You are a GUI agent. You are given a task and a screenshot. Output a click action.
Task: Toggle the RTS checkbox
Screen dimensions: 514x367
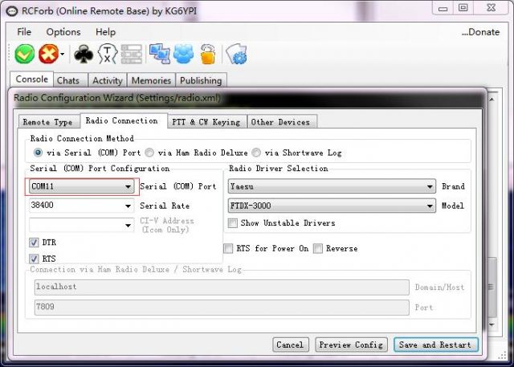pyautogui.click(x=34, y=259)
